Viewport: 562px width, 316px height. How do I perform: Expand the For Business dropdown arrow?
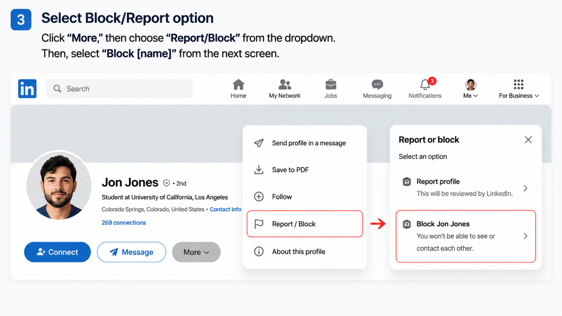click(537, 96)
